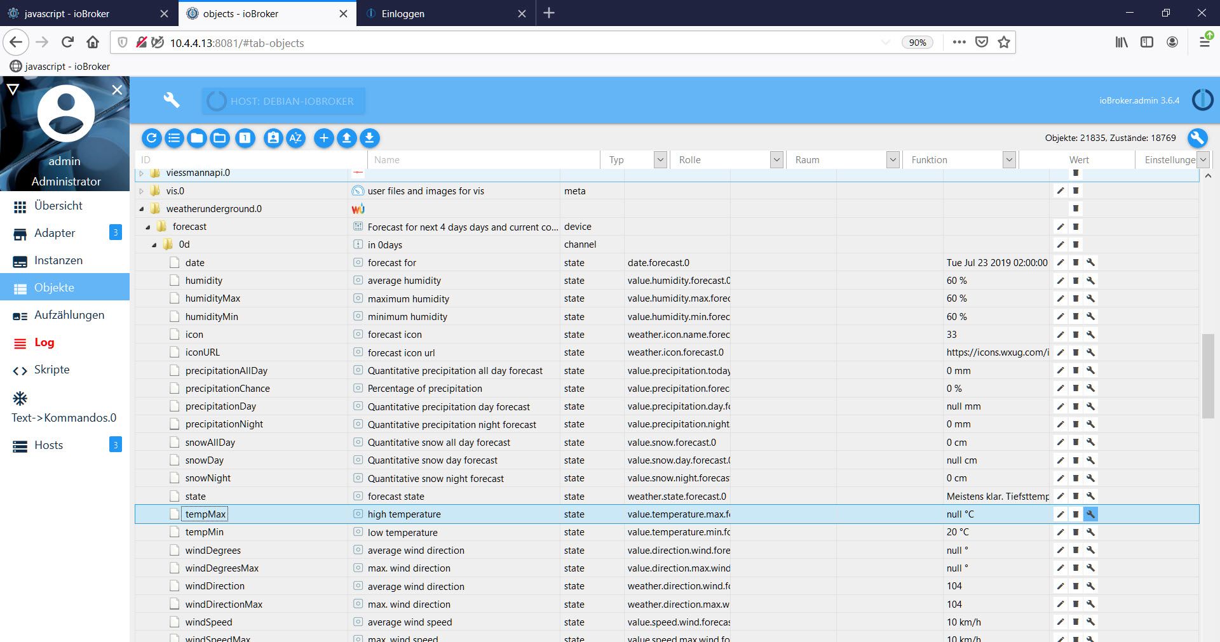Open system settings wrench in header
Screen dimensions: 1220x642
click(x=172, y=100)
